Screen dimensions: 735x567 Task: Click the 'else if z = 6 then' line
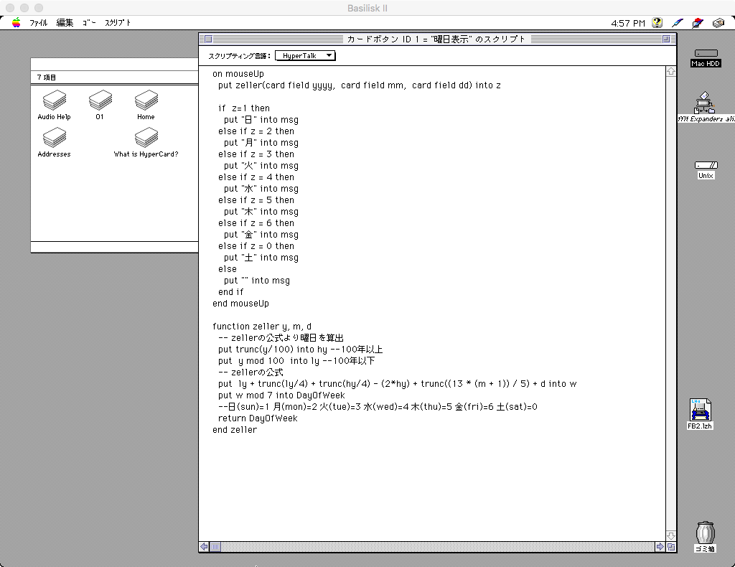(x=256, y=223)
